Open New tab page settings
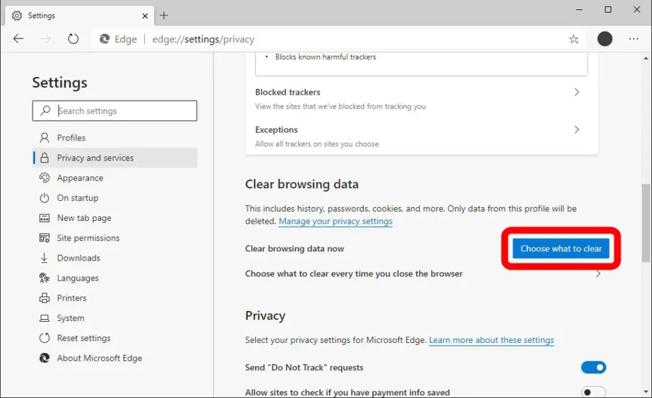The image size is (652, 398). point(115,218)
